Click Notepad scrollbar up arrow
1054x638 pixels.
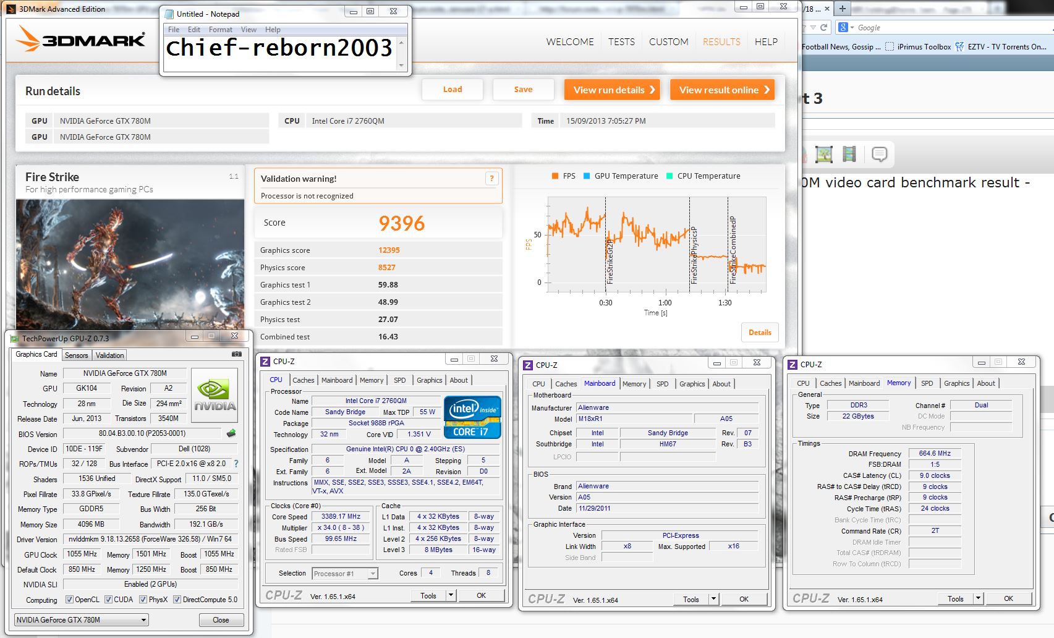401,42
